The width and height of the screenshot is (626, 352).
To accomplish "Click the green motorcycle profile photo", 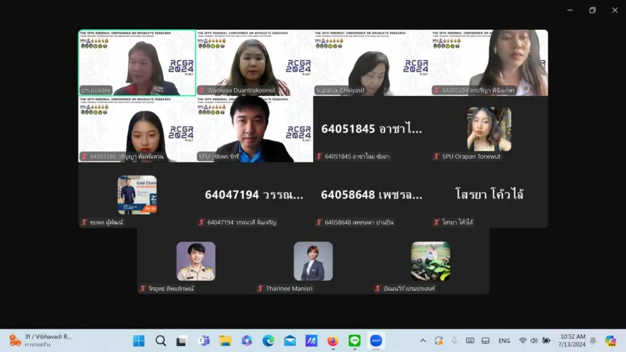I will 430,261.
